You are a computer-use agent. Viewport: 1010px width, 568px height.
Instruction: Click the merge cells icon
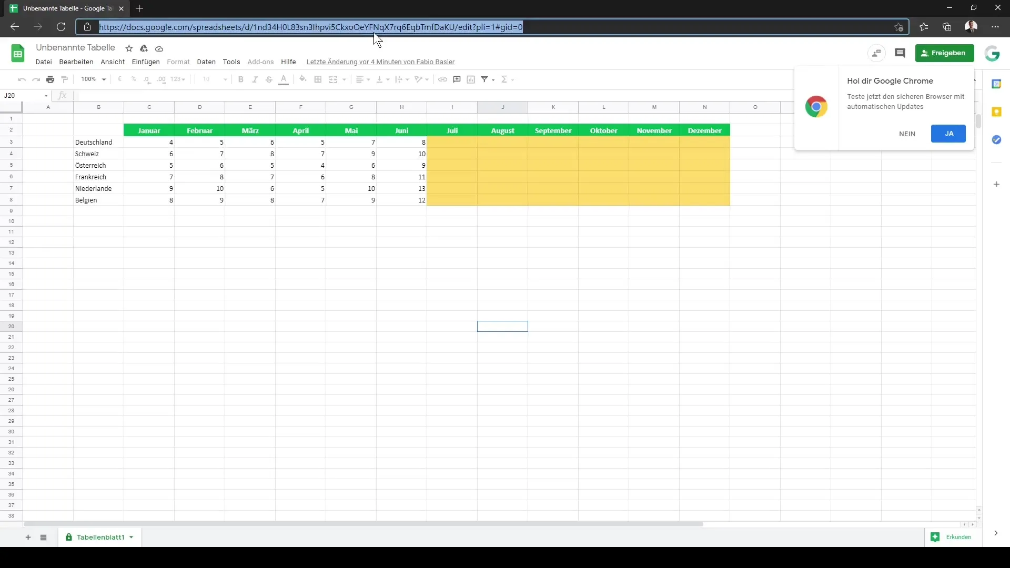tap(333, 79)
